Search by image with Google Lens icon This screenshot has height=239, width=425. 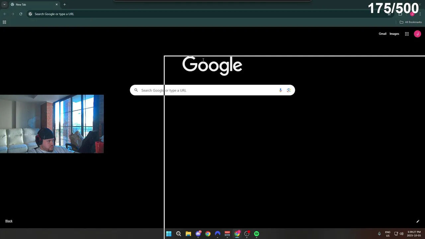point(289,90)
